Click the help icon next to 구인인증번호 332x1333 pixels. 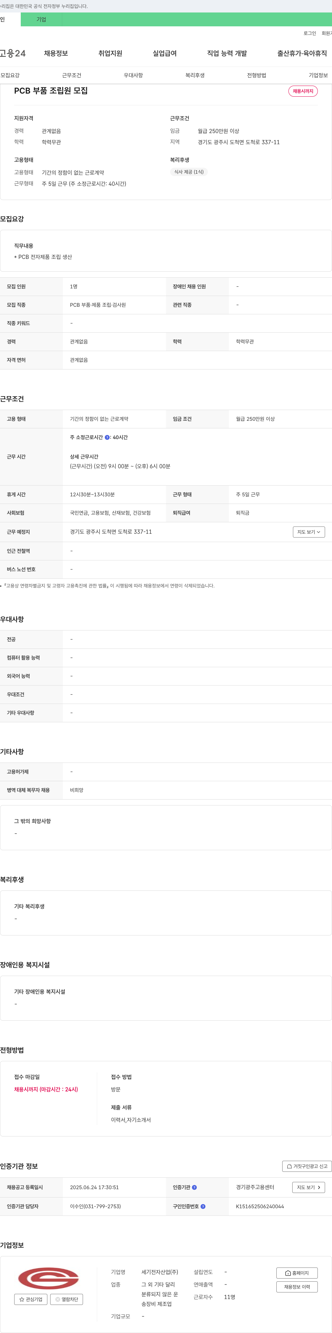point(203,1206)
